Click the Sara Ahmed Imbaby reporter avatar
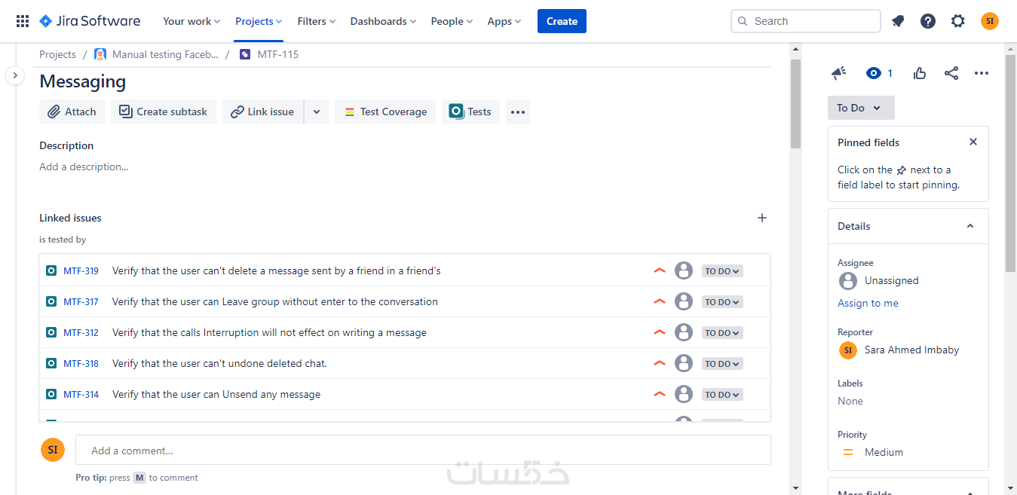Viewport: 1017px width, 495px height. point(848,350)
